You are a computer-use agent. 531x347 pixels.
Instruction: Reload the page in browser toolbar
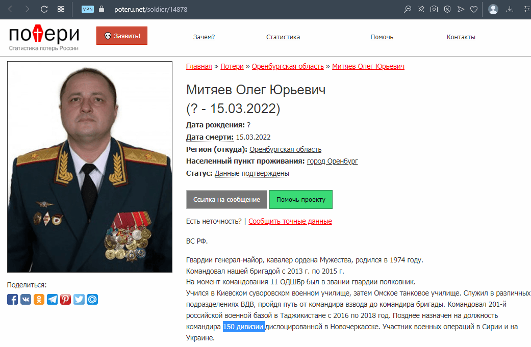tap(44, 9)
